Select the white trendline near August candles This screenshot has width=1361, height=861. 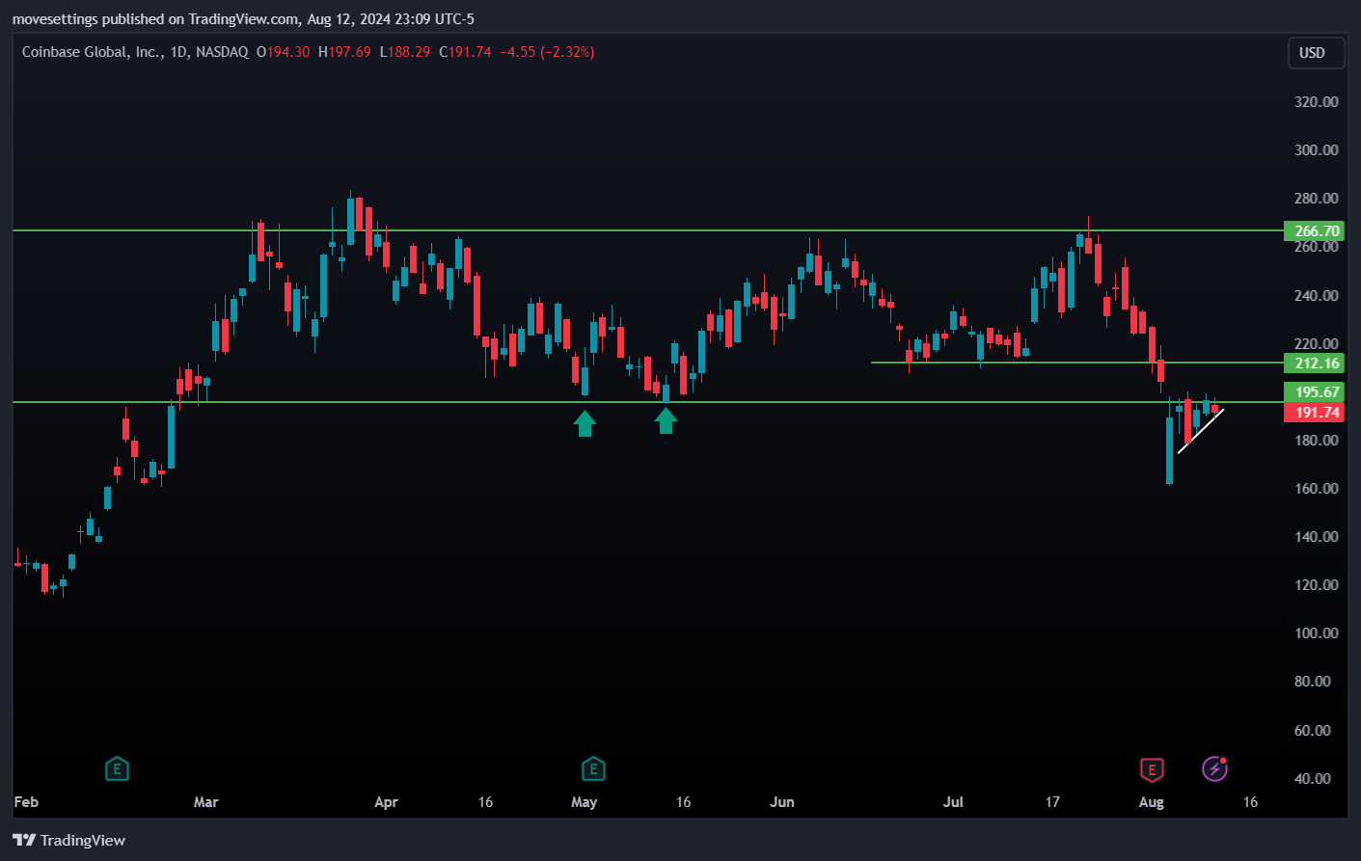1201,430
